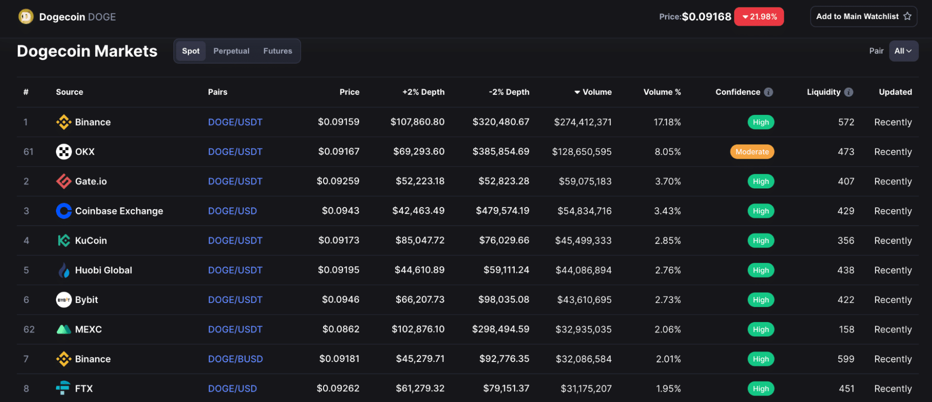Open Huobi Global DOGE/USDT pair link
932x402 pixels.
[235, 270]
